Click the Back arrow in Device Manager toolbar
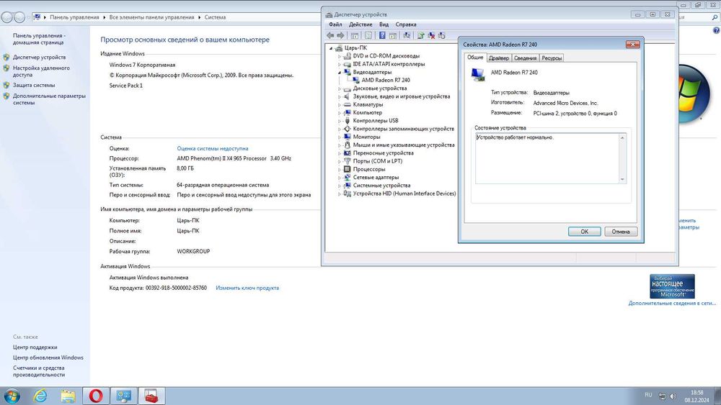The width and height of the screenshot is (721, 405). [x=330, y=35]
